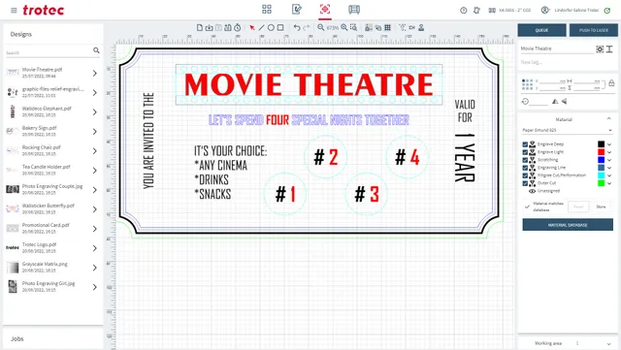Uncheck the Scratching checkbox
The height and width of the screenshot is (350, 621).
(525, 160)
